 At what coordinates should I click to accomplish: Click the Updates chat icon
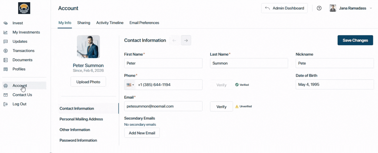click(x=6, y=42)
